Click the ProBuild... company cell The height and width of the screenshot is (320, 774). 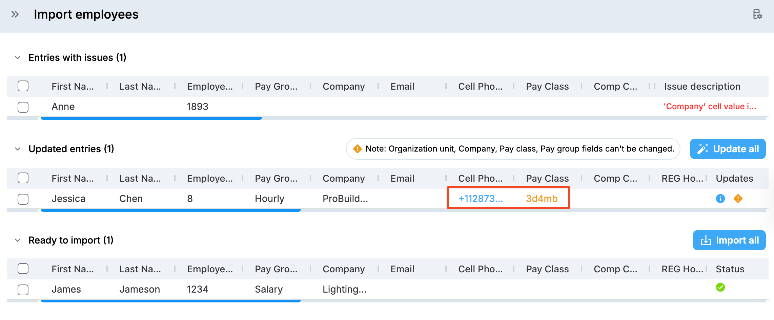coord(345,199)
